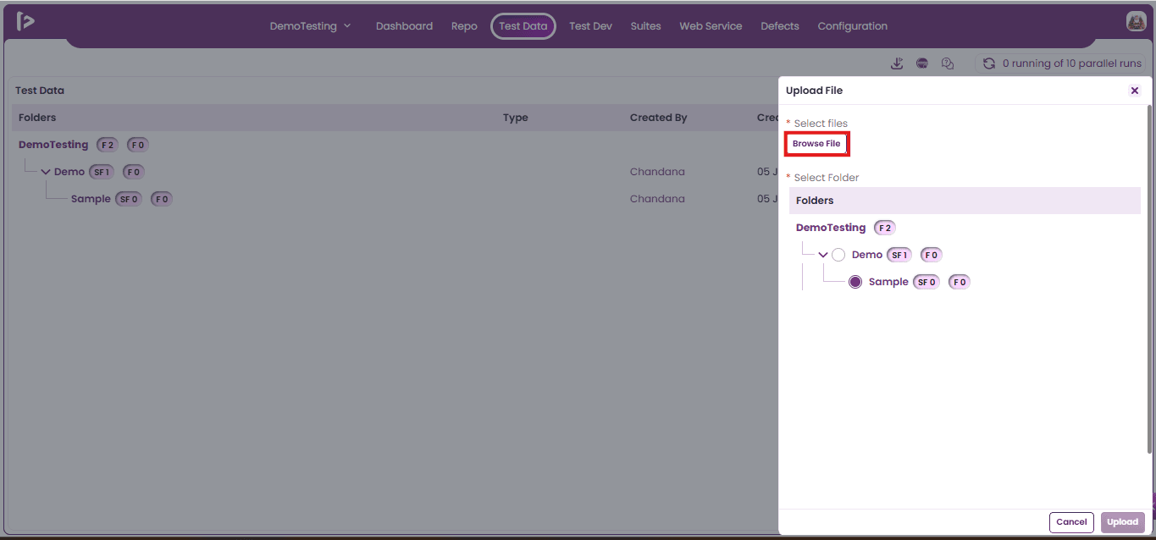The width and height of the screenshot is (1156, 540).
Task: Cancel the file upload
Action: 1071,522
